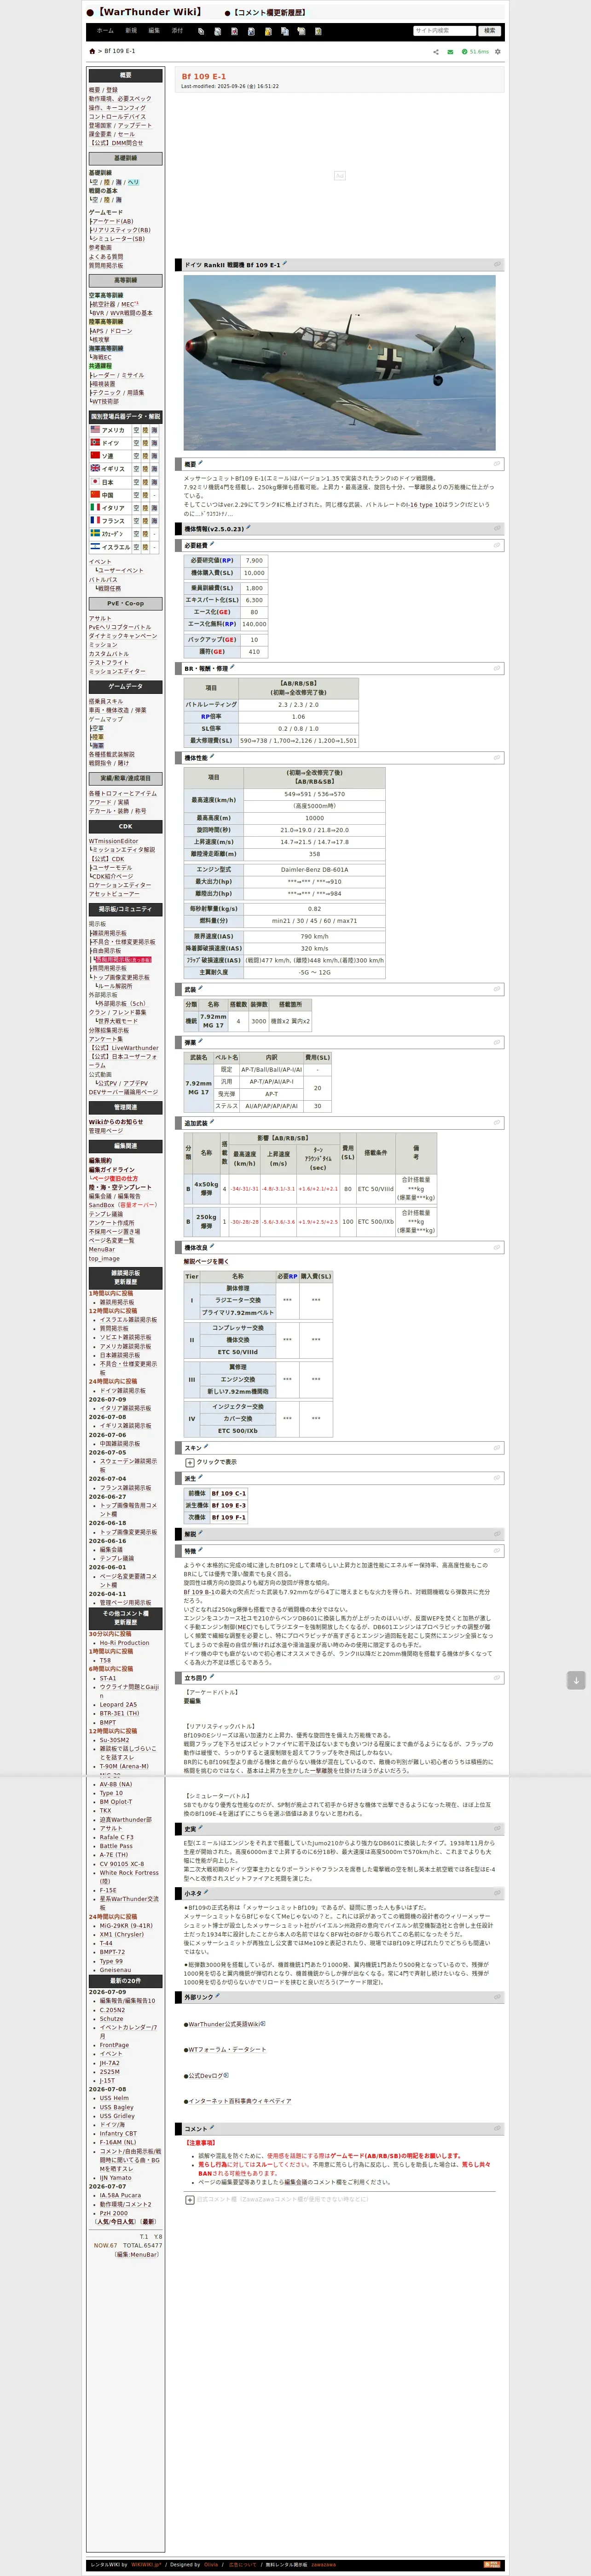Open the I-16 type 10 link in overview text
Screen dimensions: 591x2576
click(423, 504)
